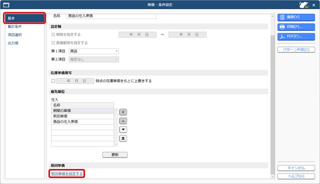Click the 在庫単価複写 date field
The height and width of the screenshot is (184, 320).
tap(75, 81)
